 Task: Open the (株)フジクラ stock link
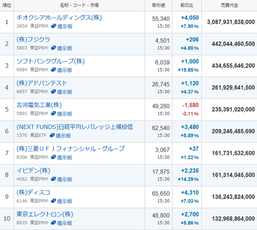click(33, 40)
